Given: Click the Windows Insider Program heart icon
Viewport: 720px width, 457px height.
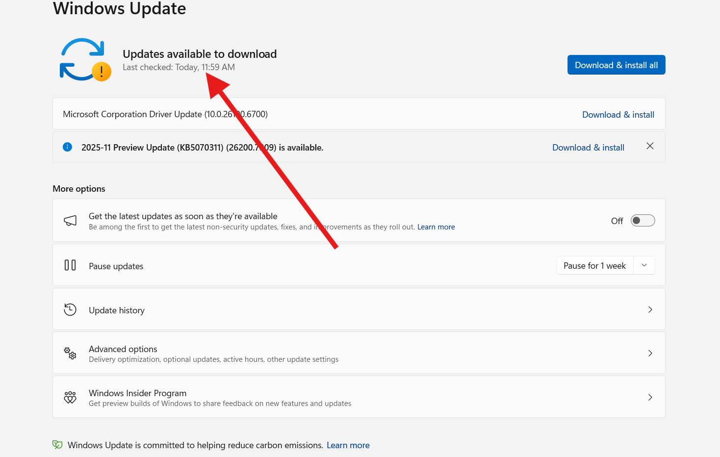Looking at the screenshot, I should (70, 397).
